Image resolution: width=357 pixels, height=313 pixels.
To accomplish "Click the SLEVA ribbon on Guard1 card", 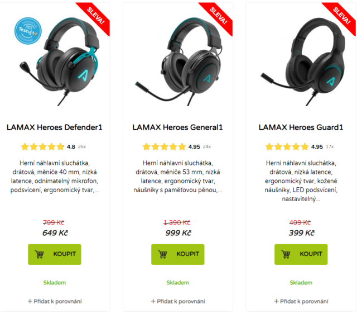I will [x=341, y=17].
